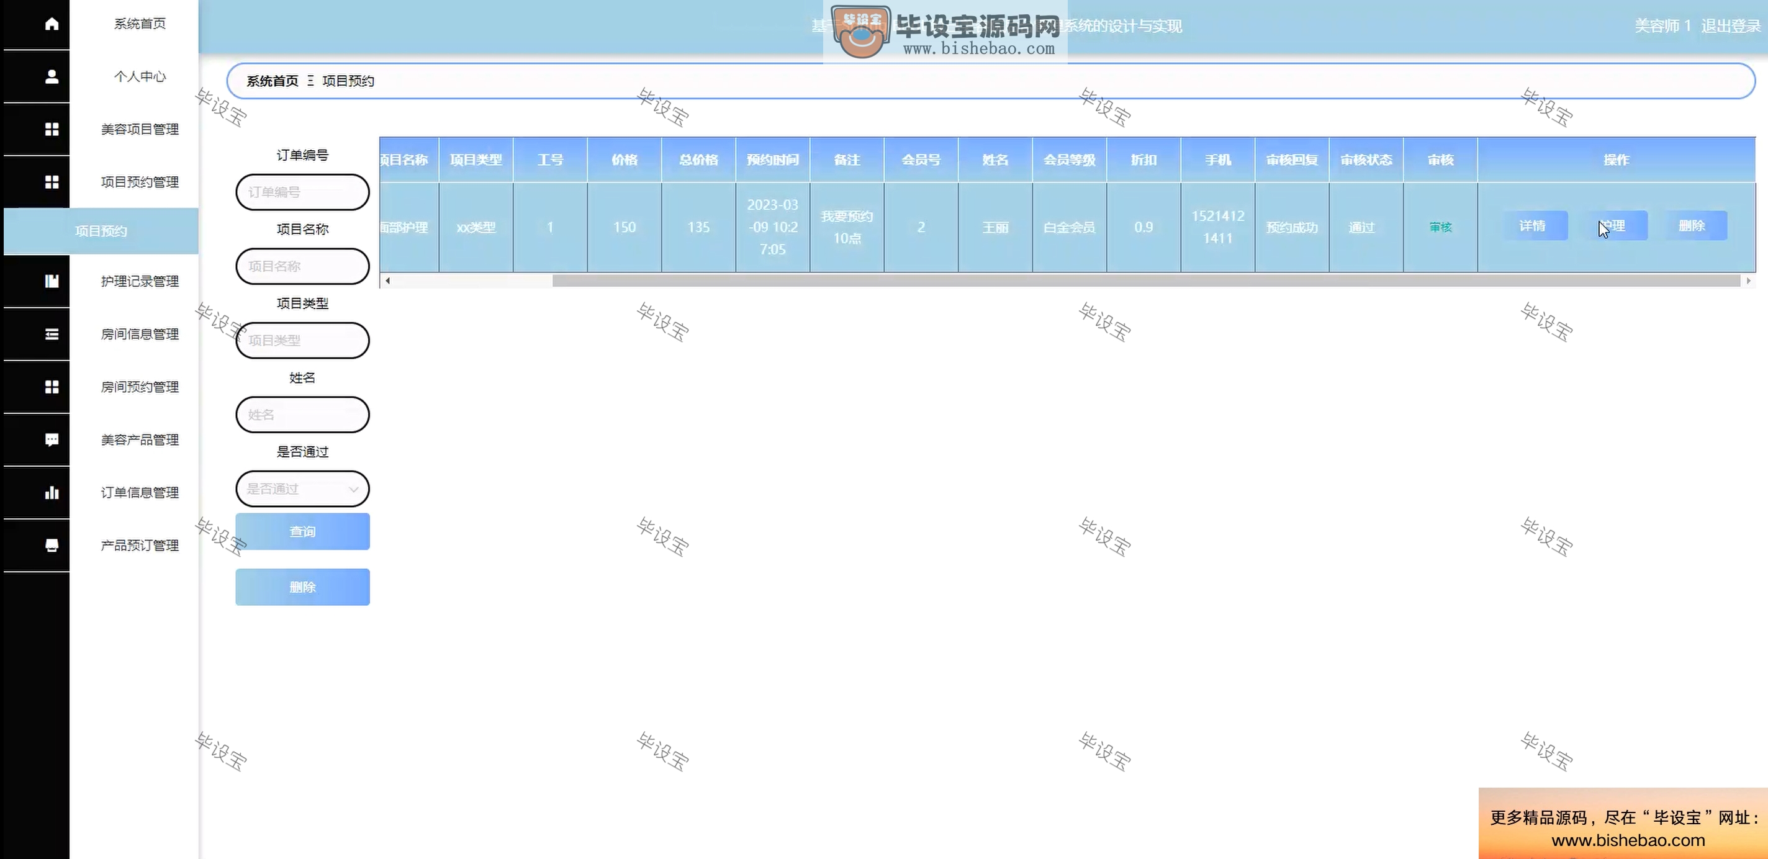1768x859 pixels.
Task: Click the 预约时间 column header
Action: [x=773, y=160]
